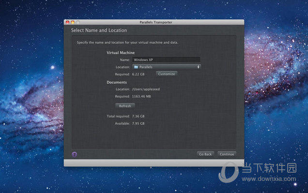308x193 pixels.
Task: Click the Windows XP name field
Action: point(166,59)
